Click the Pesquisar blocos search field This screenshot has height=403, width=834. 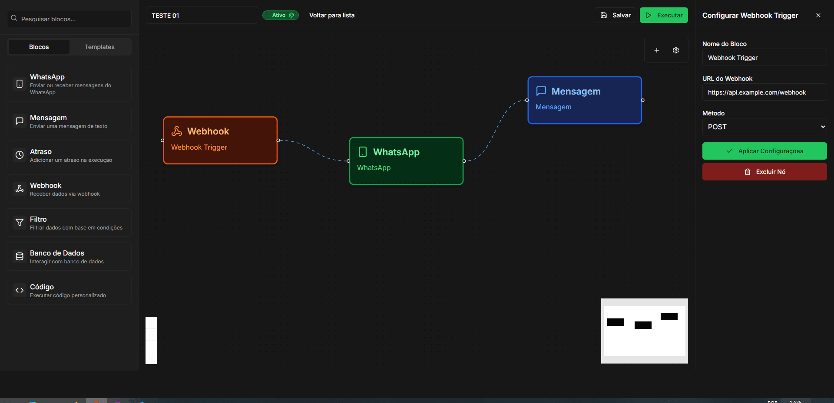[x=69, y=19]
